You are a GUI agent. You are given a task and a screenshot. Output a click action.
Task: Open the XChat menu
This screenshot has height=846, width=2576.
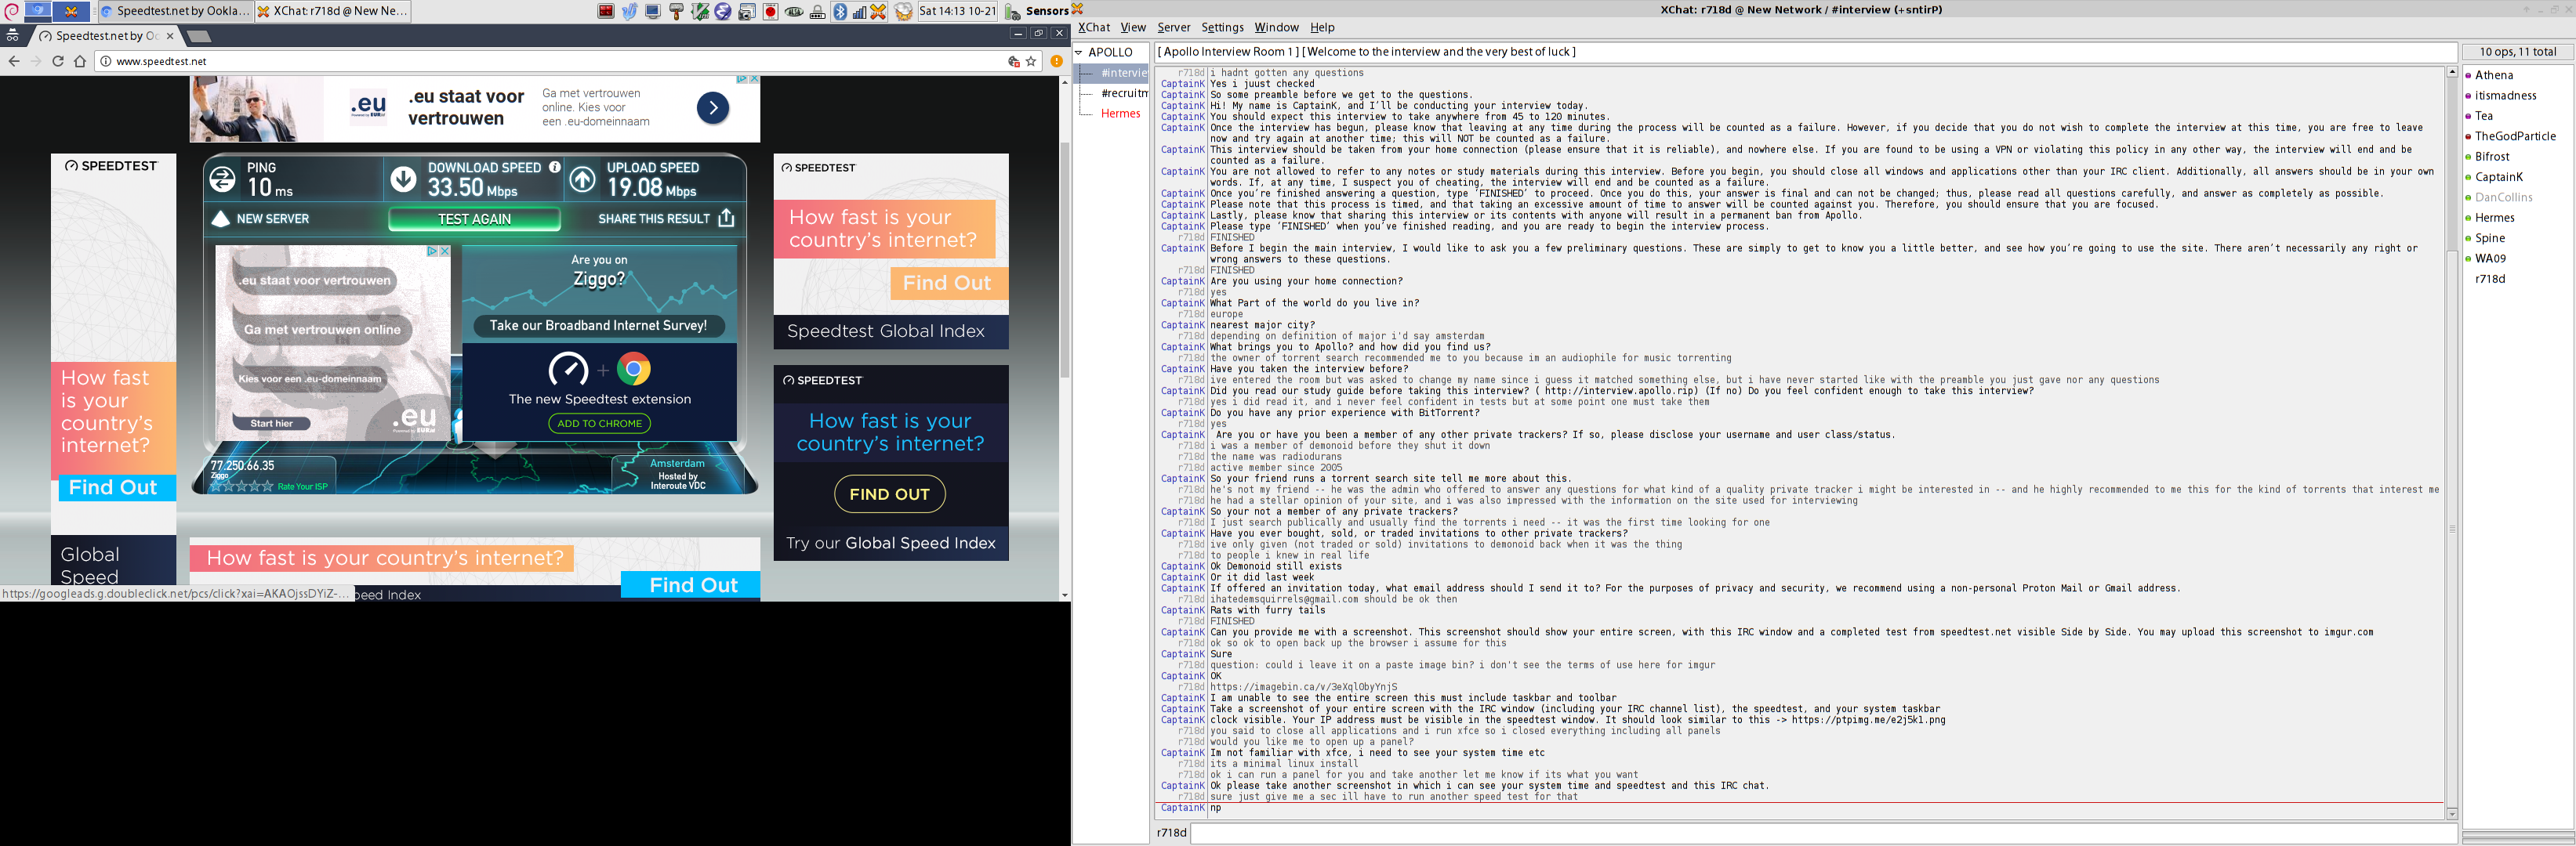click(x=1094, y=27)
